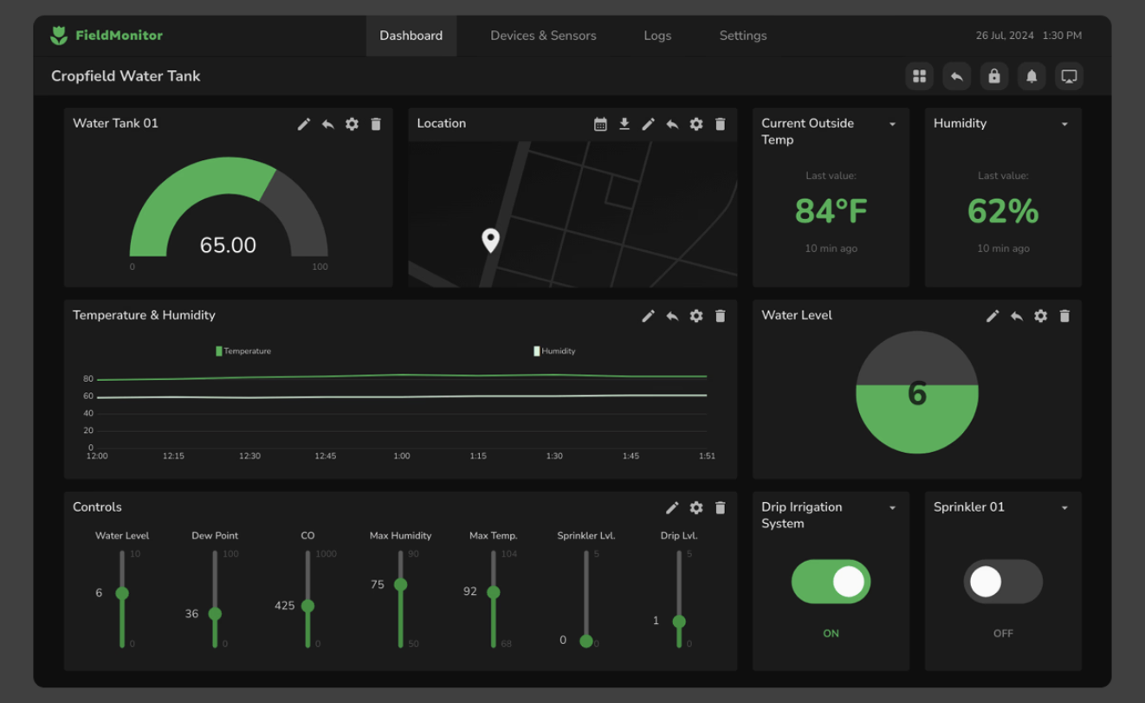Click the Cropfield Water Tank title

coord(126,76)
